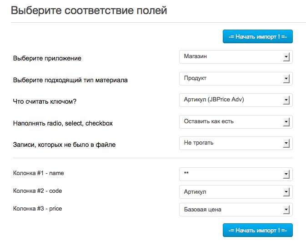Click the arrow icon on 'Не трогать' select
This screenshot has width=306, height=251.
click(286, 144)
